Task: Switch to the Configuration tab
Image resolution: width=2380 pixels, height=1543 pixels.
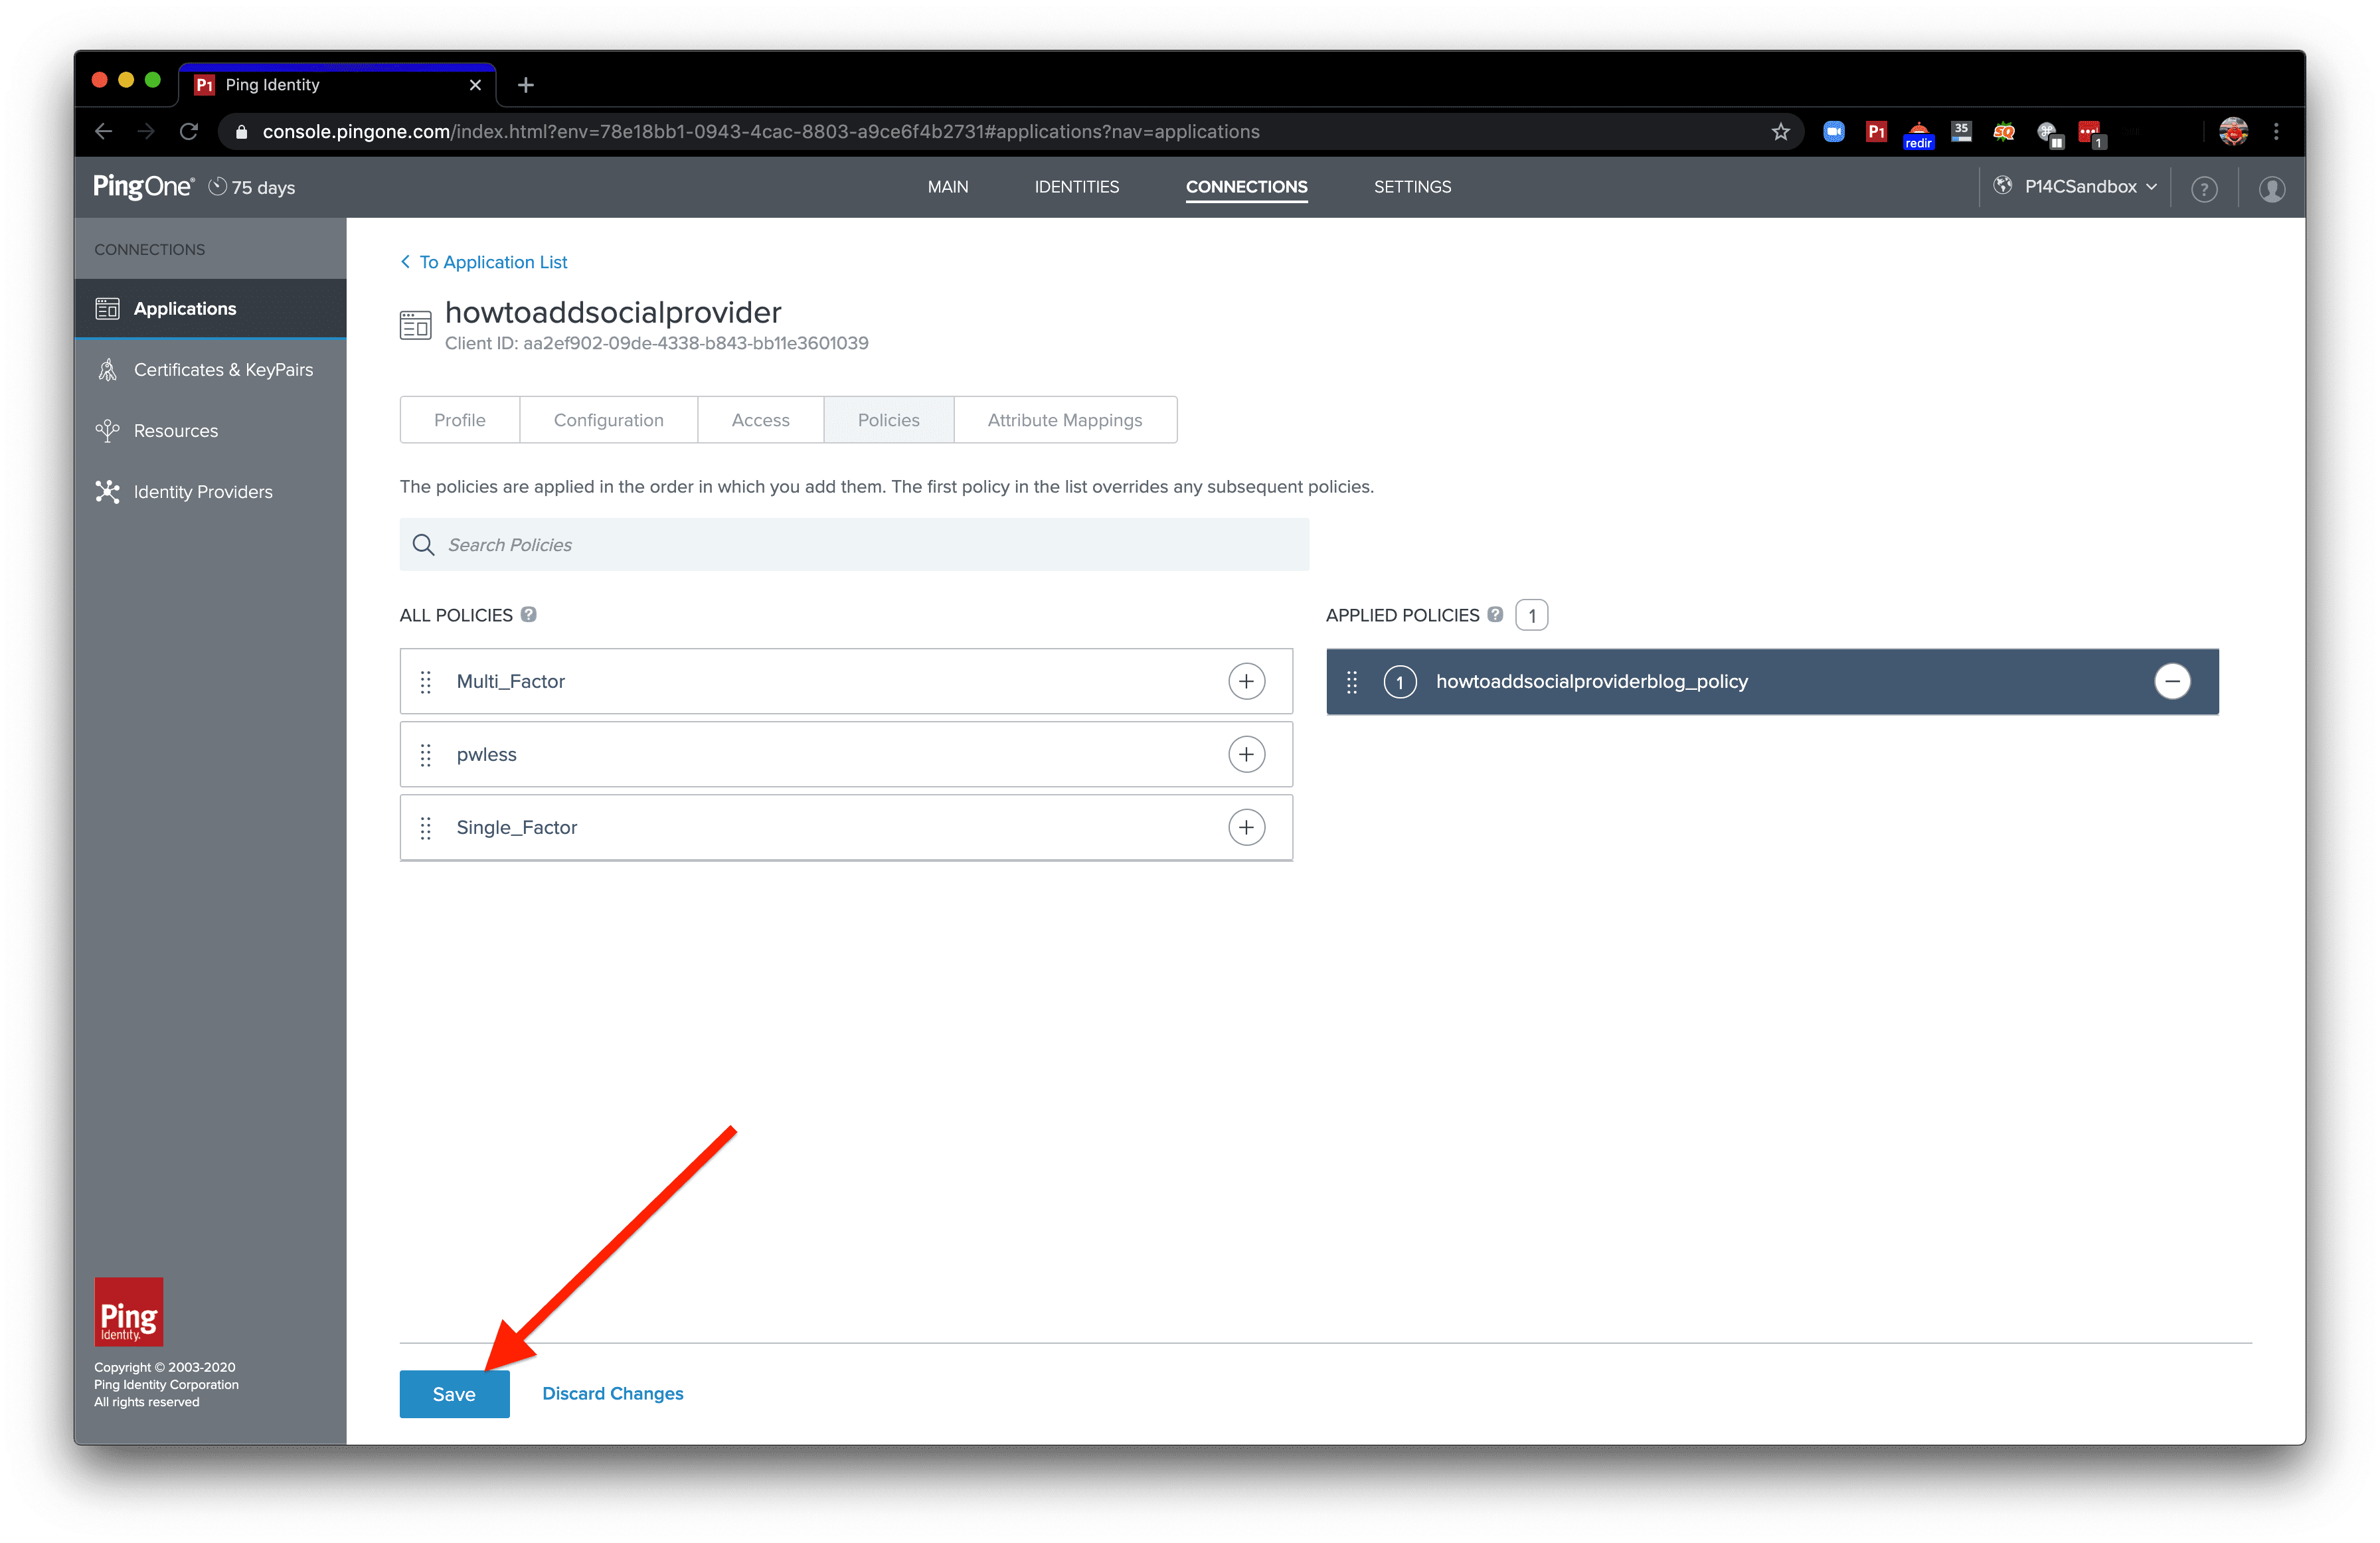Action: [608, 420]
